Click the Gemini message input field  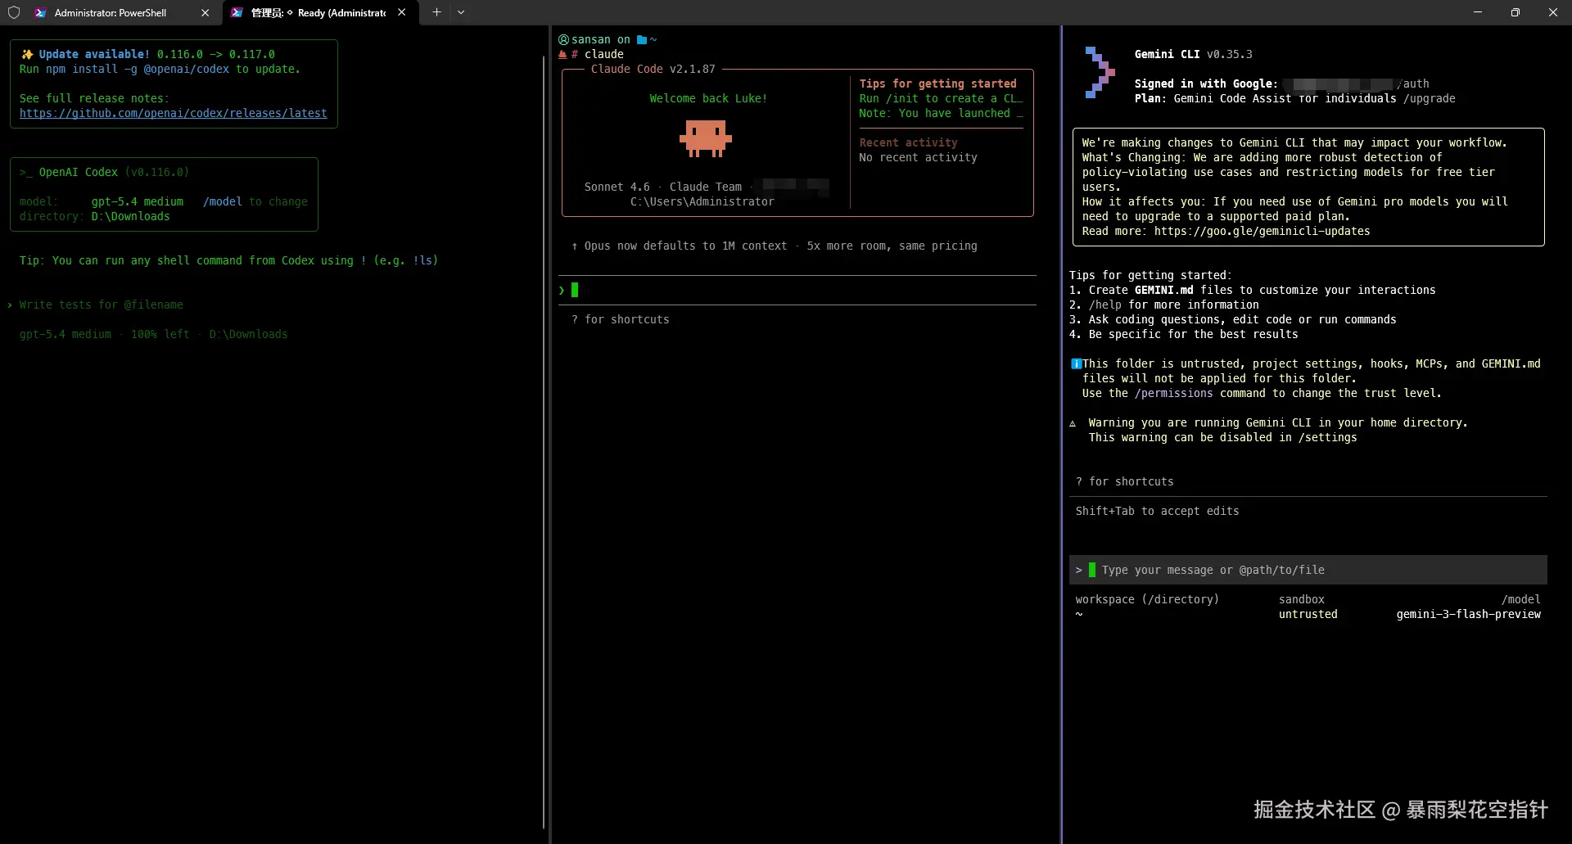tap(1308, 570)
